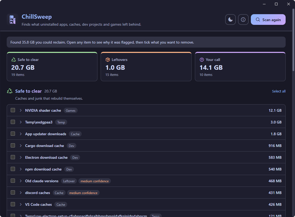Click the Cache tag on VS Code caches

61,205
